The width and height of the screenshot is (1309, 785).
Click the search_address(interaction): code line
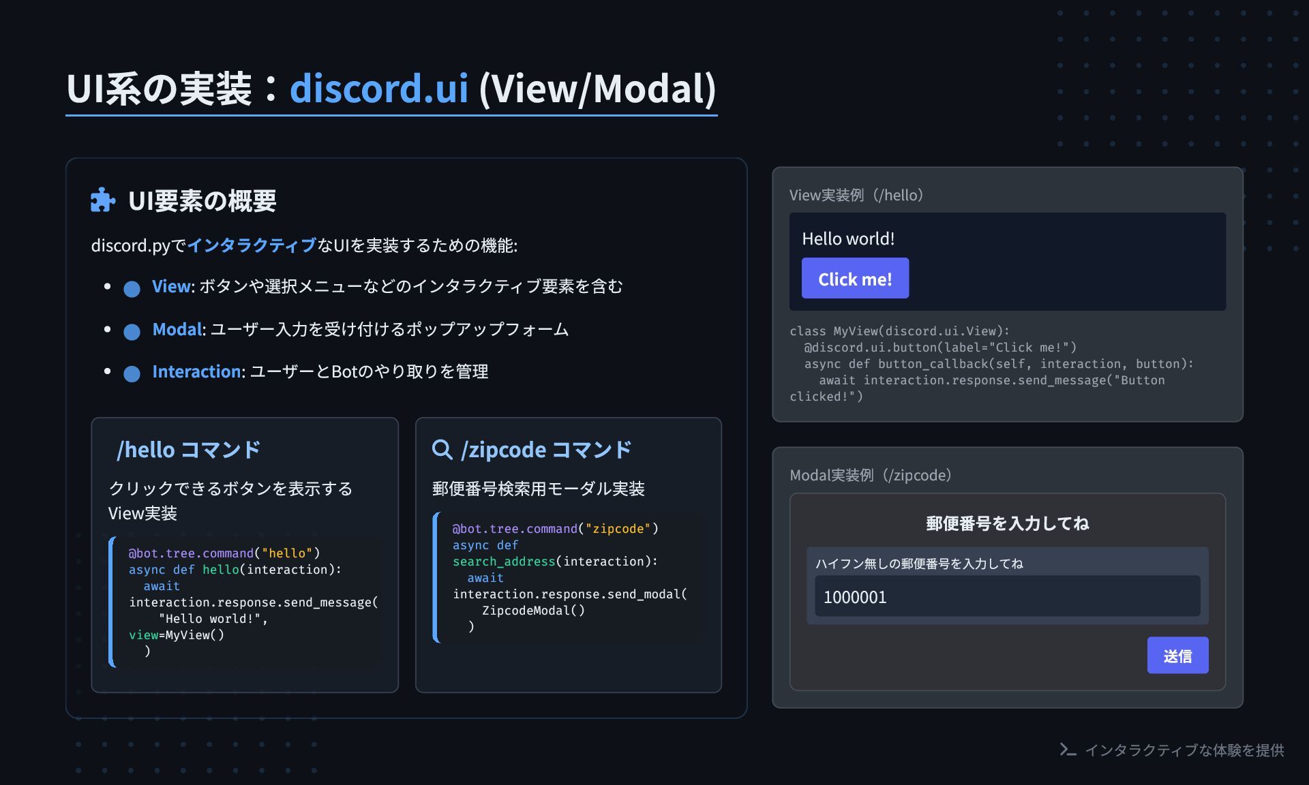point(556,561)
